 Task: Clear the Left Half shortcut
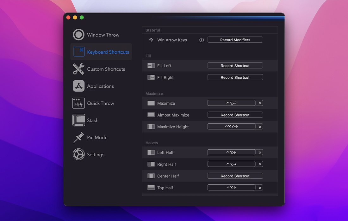(260, 152)
